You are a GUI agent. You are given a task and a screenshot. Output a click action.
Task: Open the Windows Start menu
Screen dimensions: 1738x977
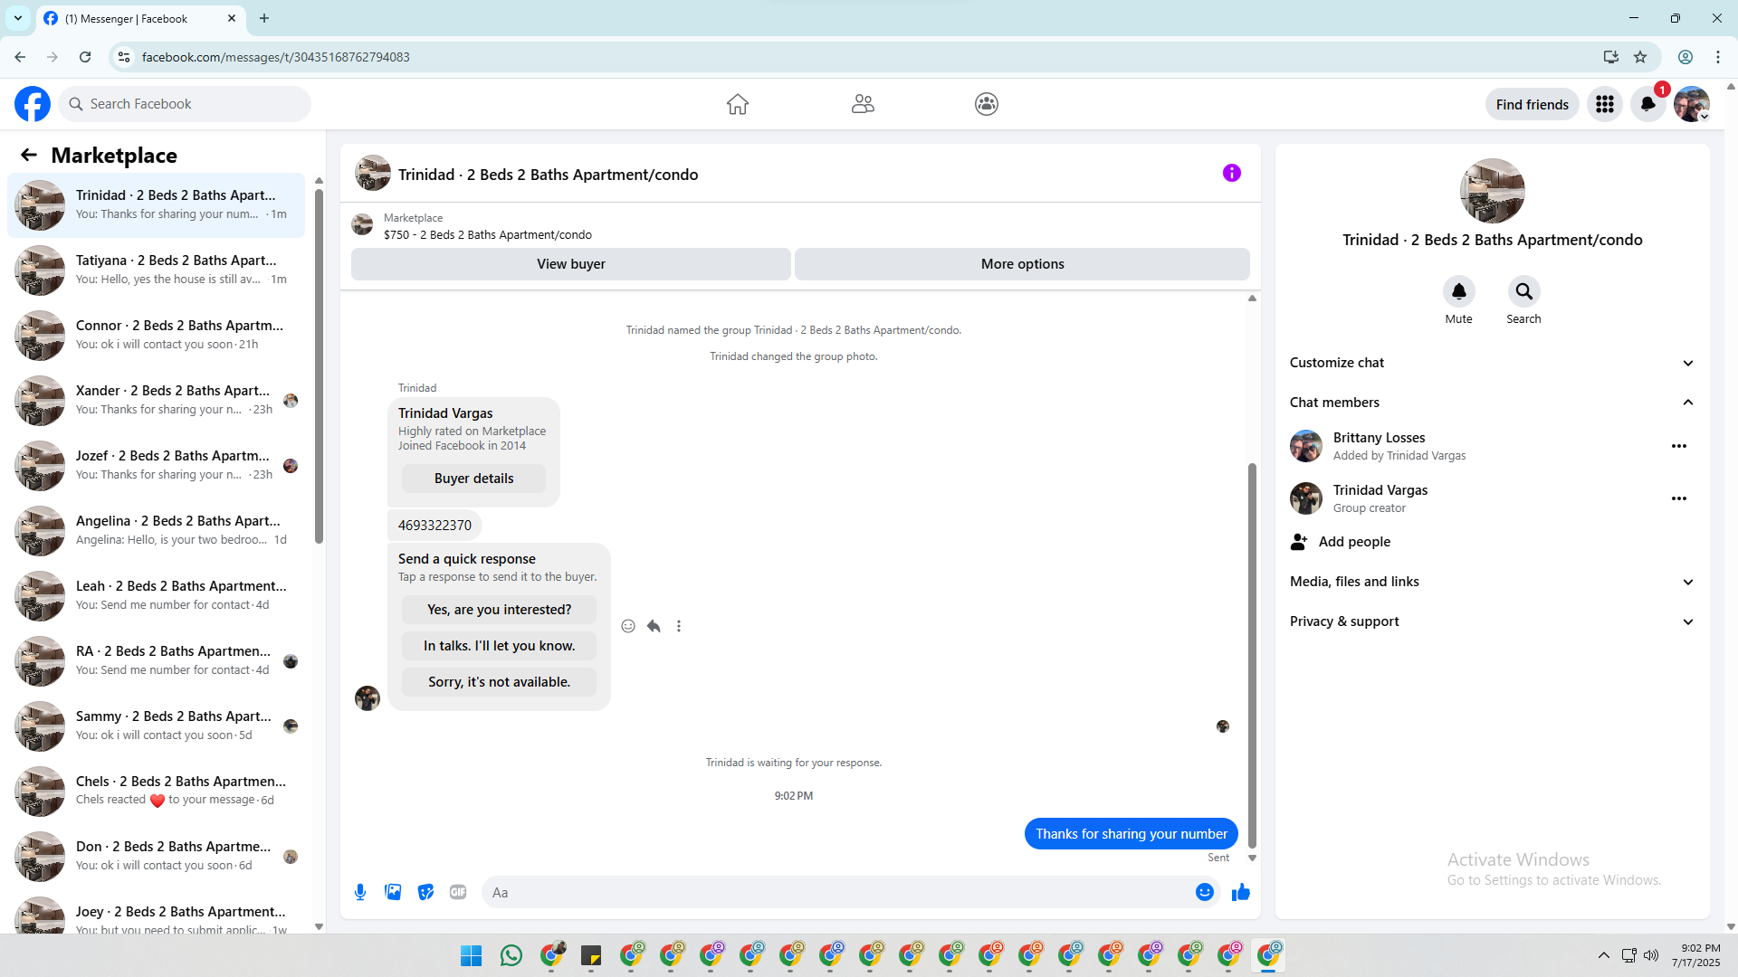[472, 955]
